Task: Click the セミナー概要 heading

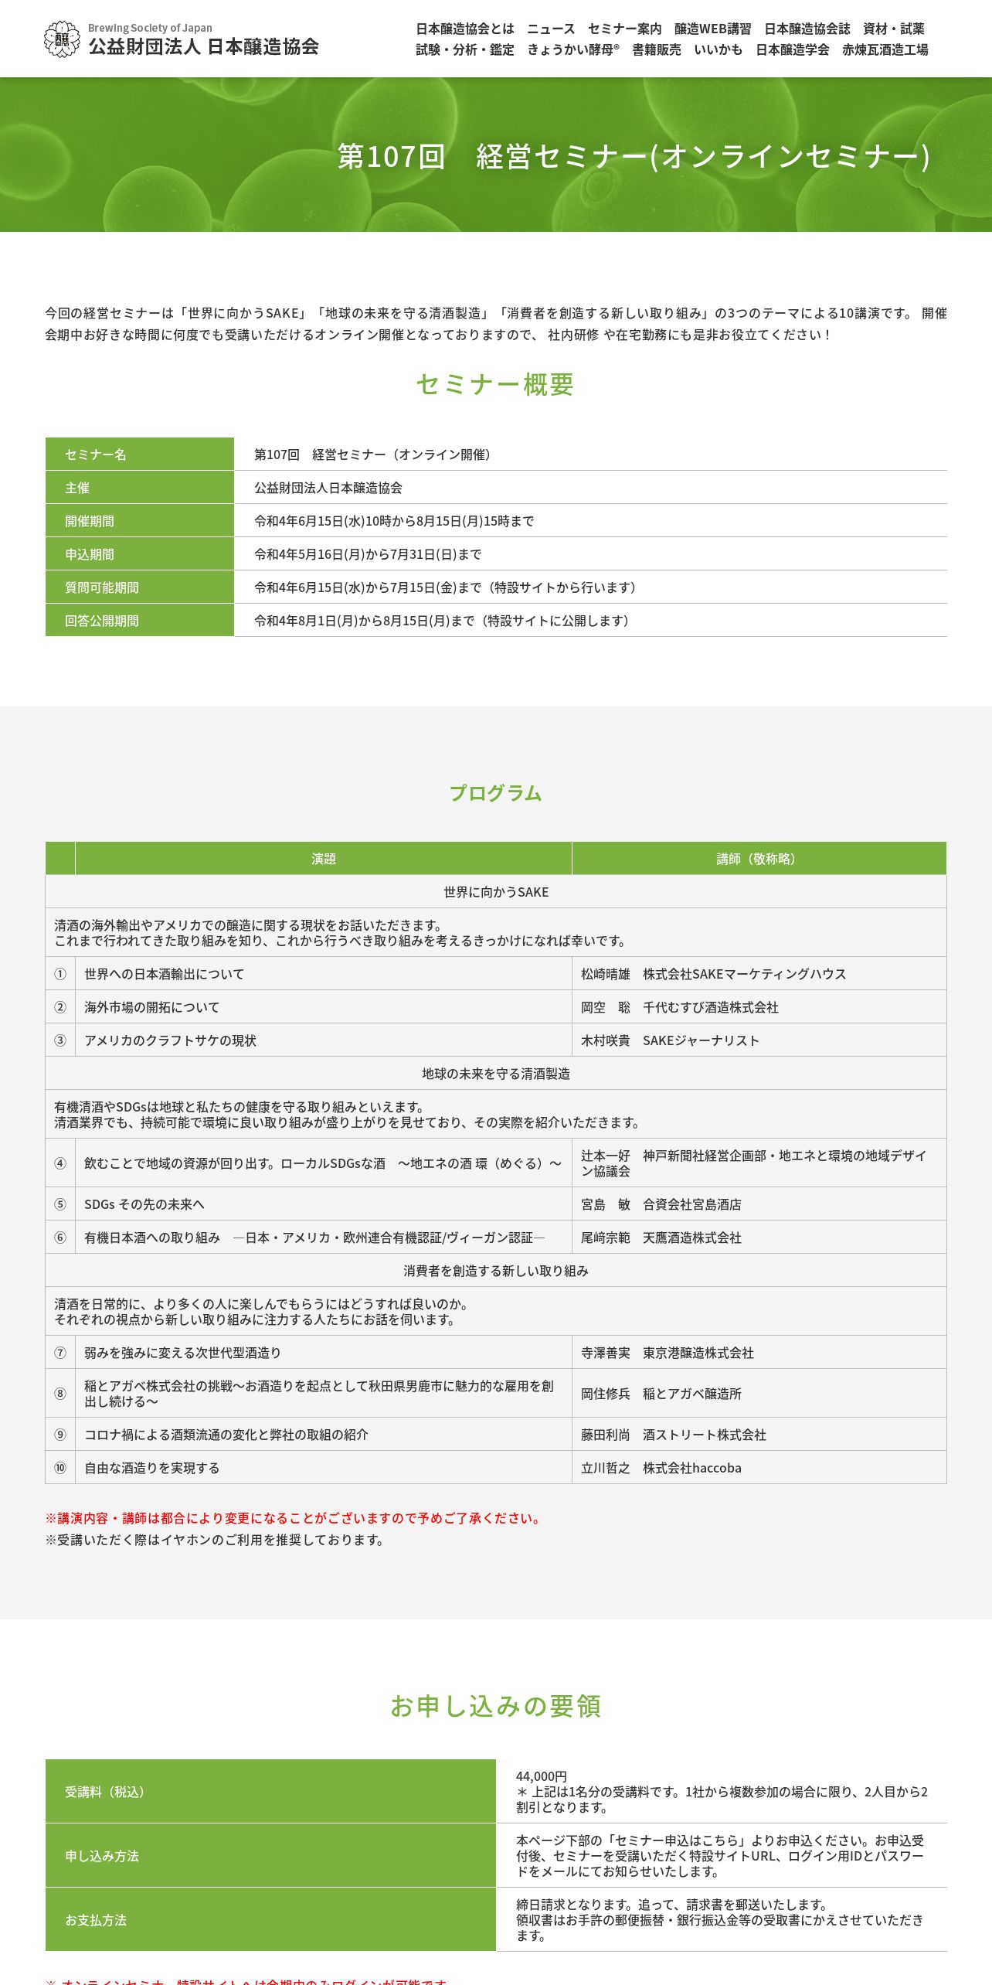Action: pyautogui.click(x=496, y=384)
